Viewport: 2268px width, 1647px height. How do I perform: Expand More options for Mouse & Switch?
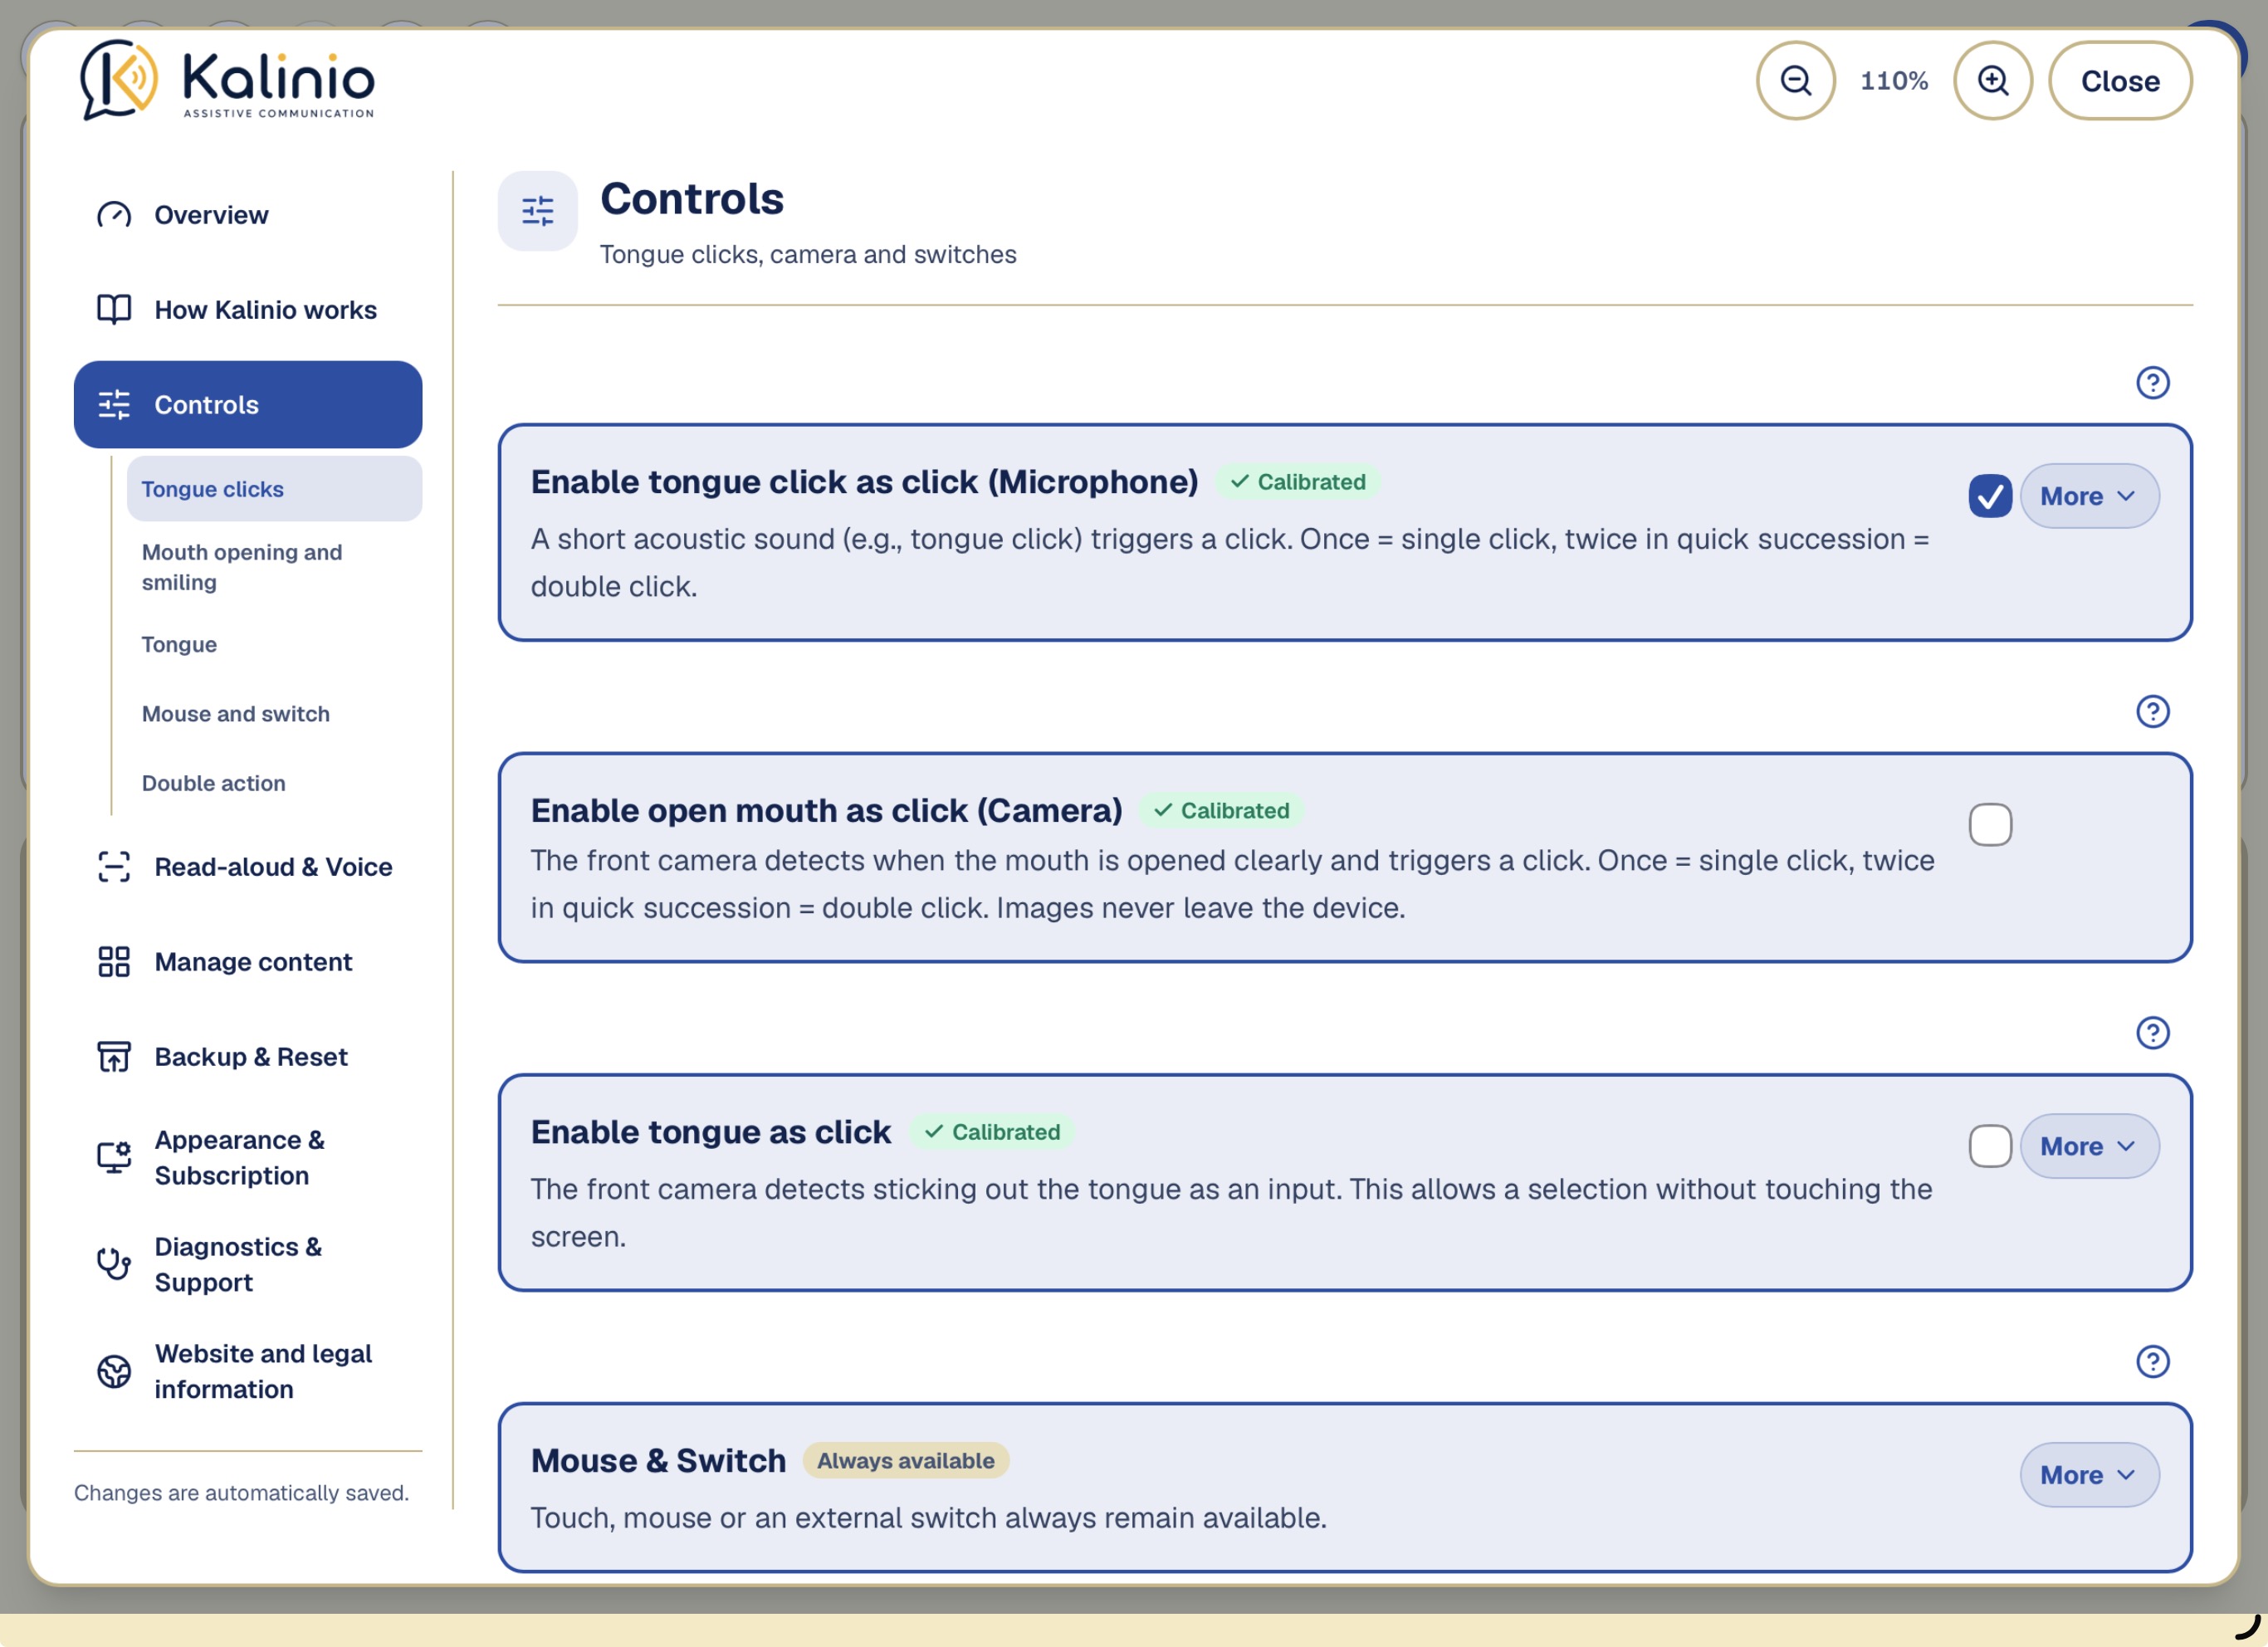point(2089,1475)
